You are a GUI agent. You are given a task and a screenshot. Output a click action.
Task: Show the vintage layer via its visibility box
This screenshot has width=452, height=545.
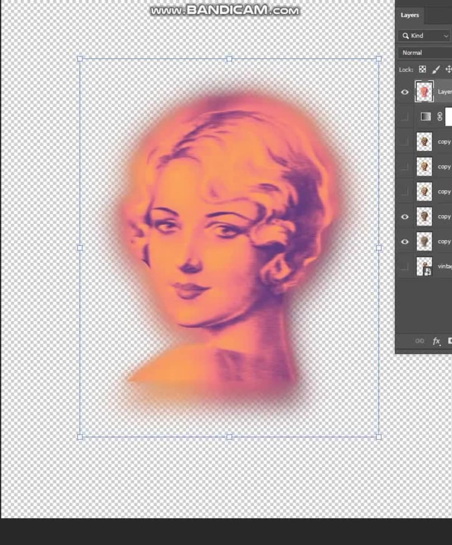pyautogui.click(x=405, y=267)
